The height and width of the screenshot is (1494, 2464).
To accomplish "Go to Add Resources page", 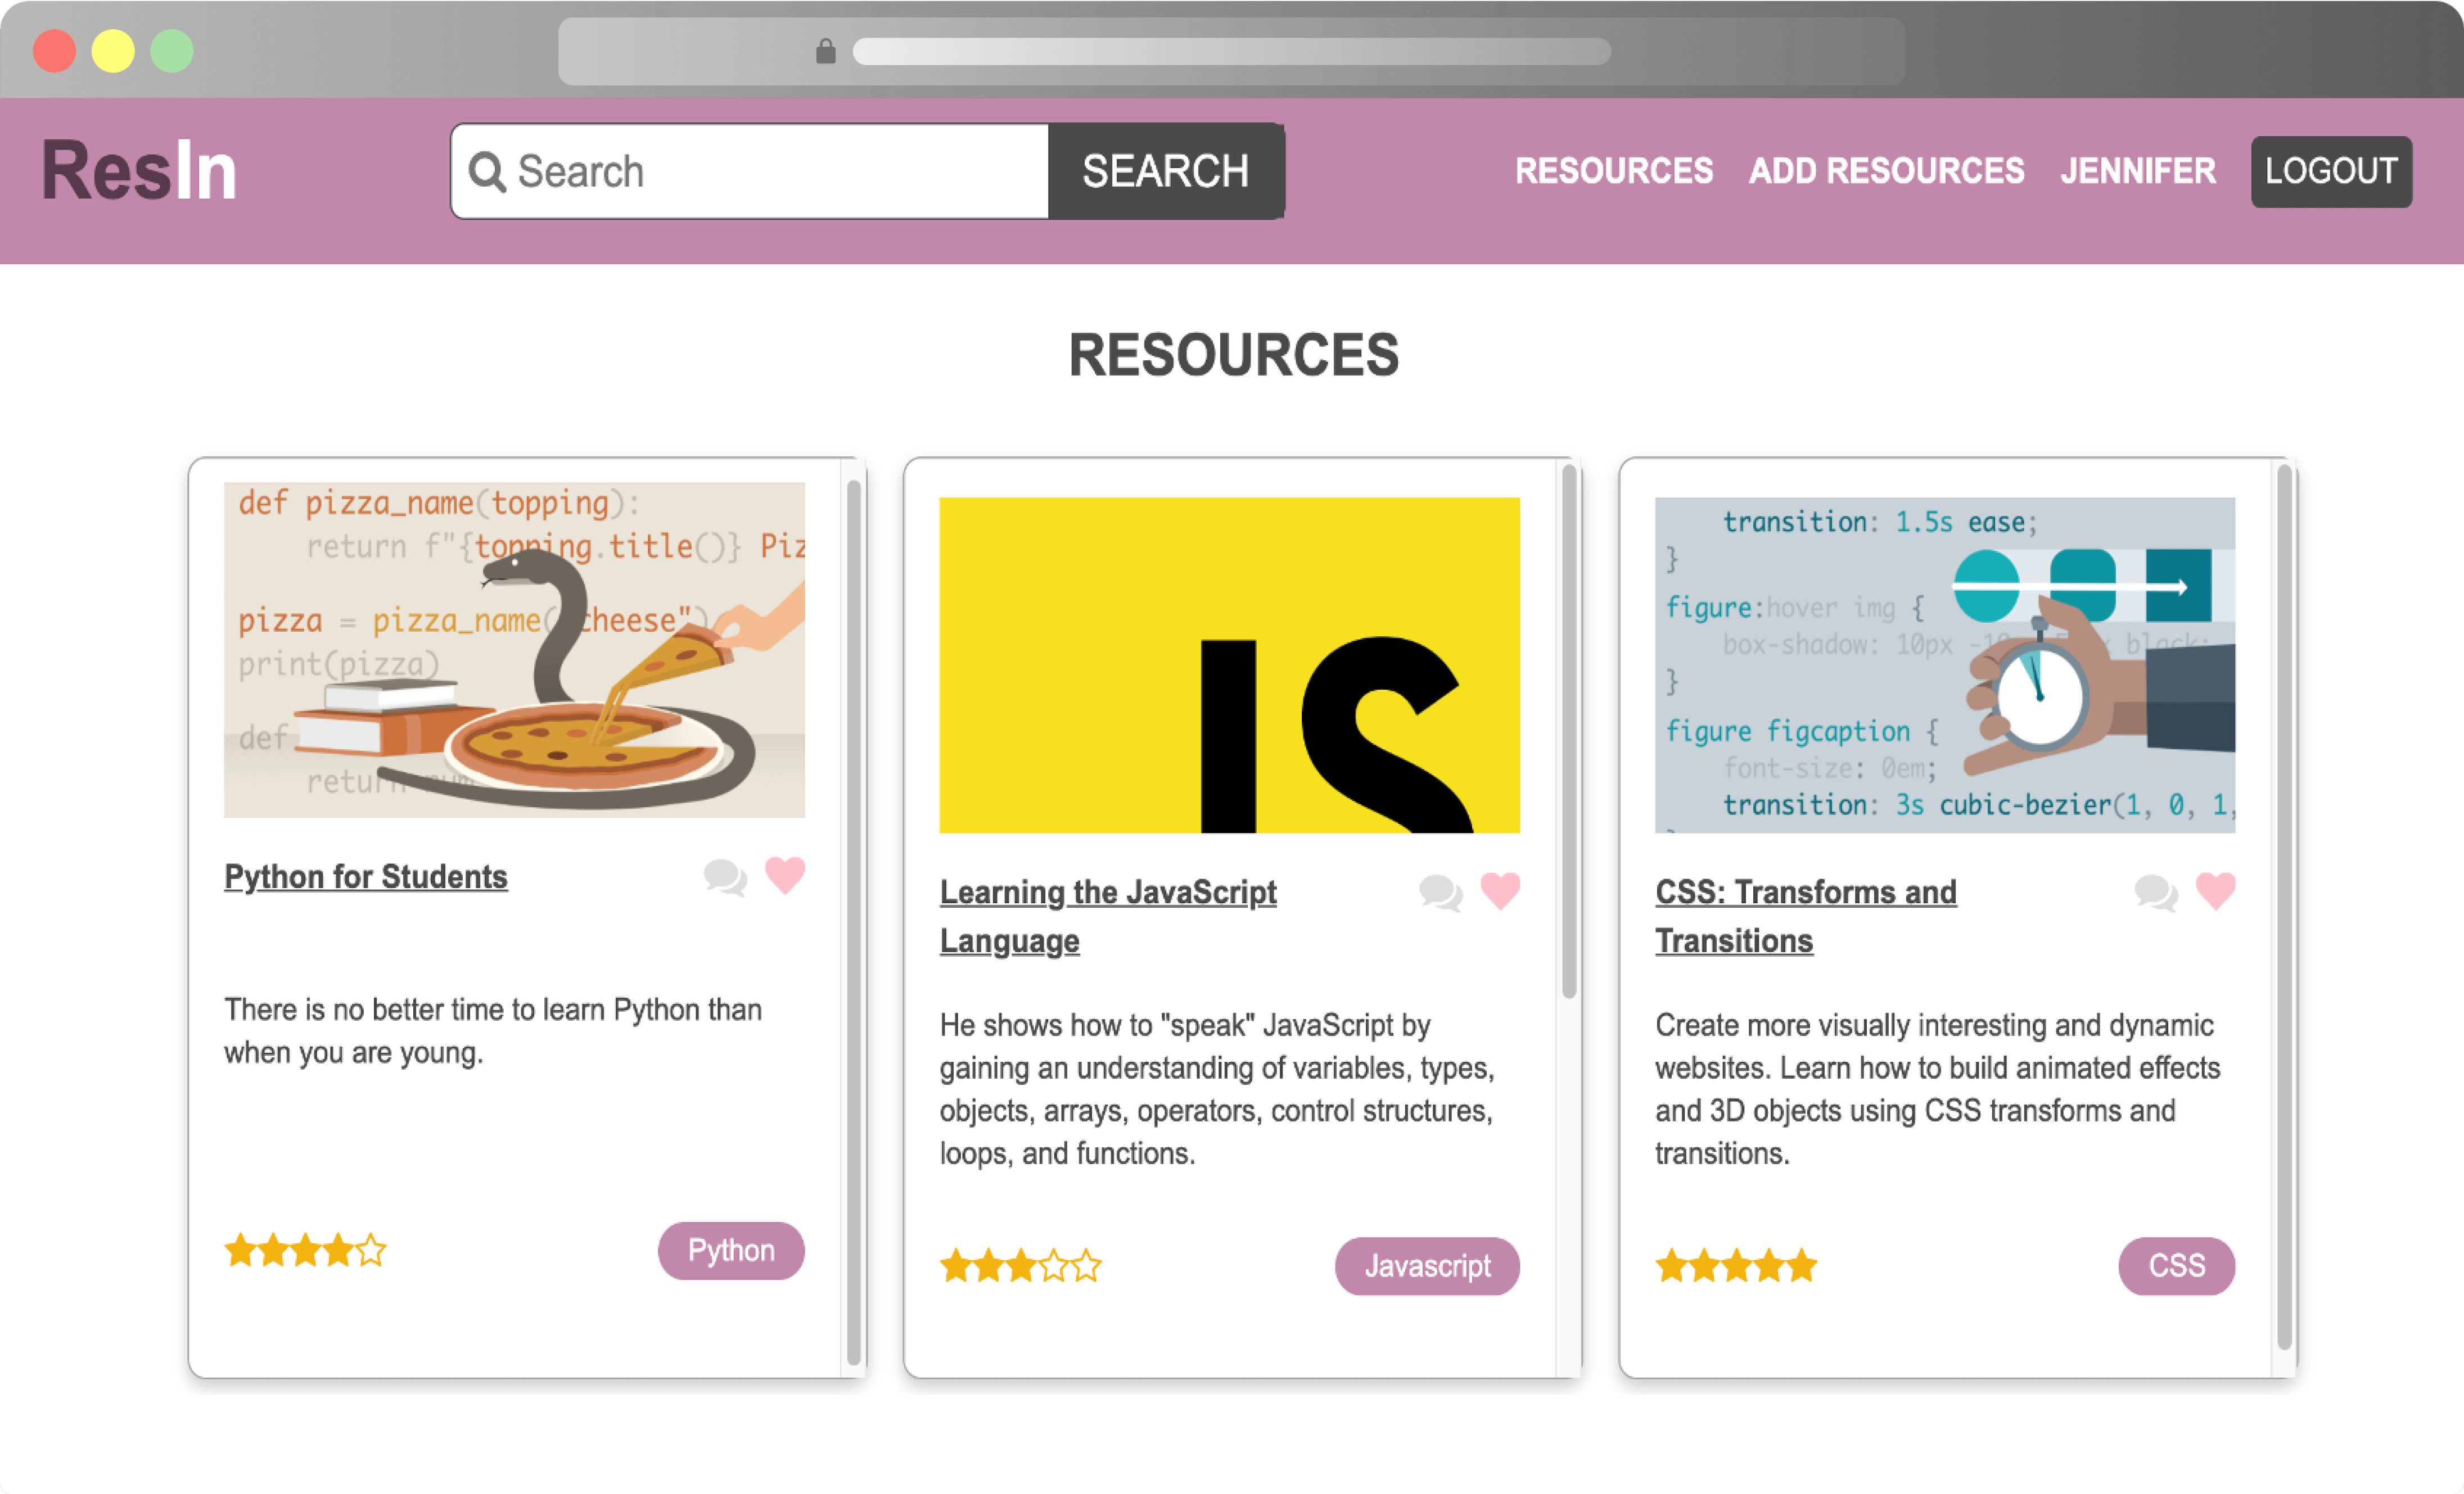I will [x=1886, y=171].
